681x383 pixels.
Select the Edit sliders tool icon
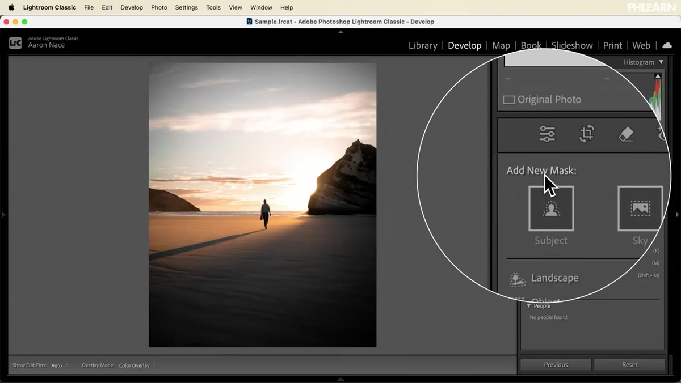[x=547, y=134]
